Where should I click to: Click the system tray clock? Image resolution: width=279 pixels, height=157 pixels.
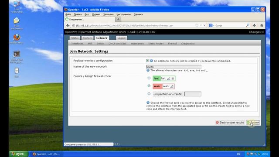[265, 154]
